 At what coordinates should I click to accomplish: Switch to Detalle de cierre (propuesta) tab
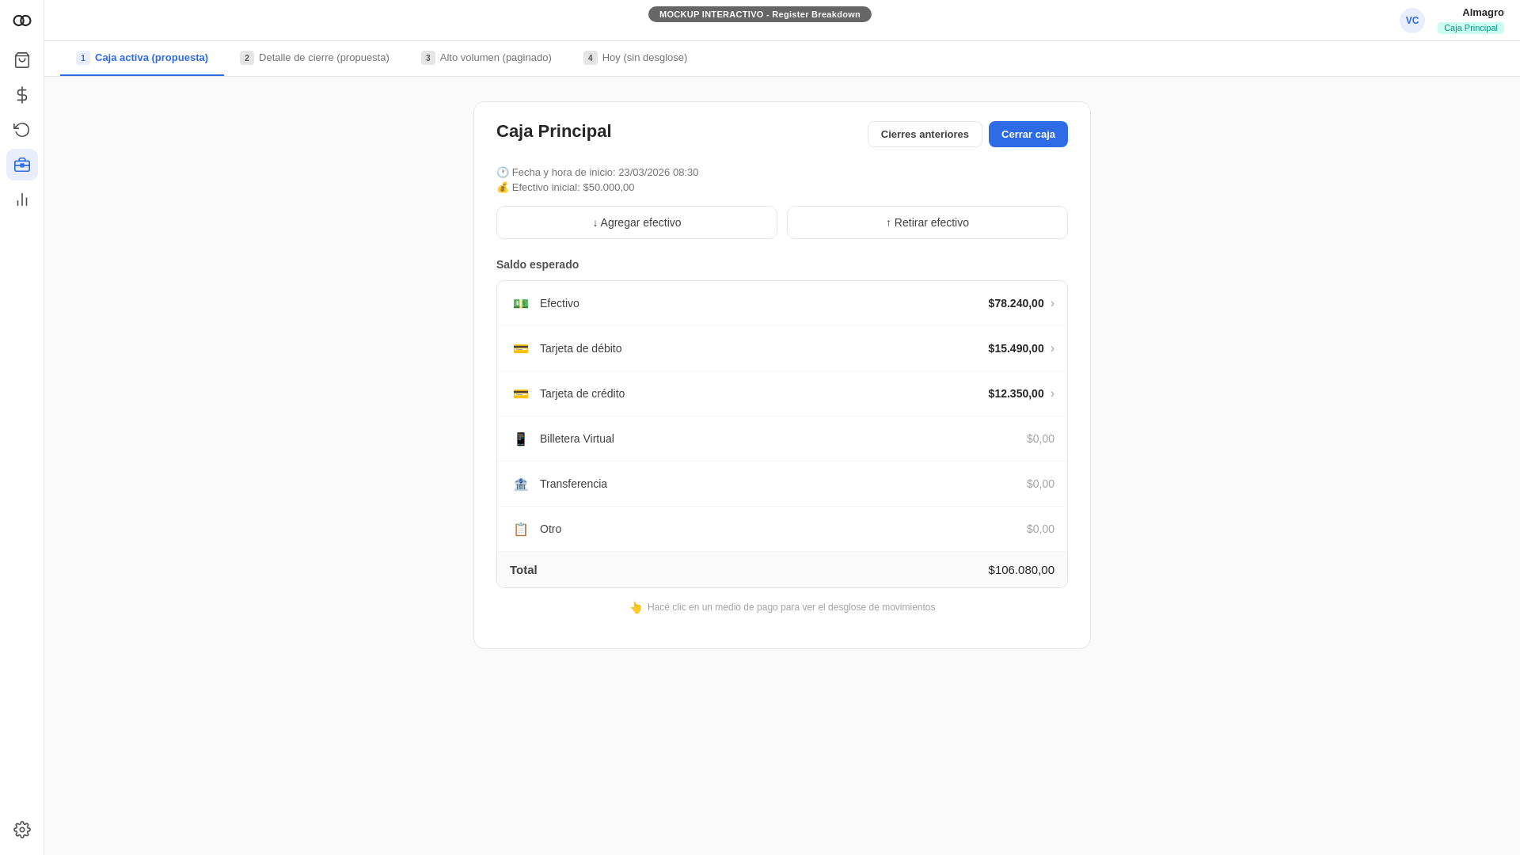(314, 58)
